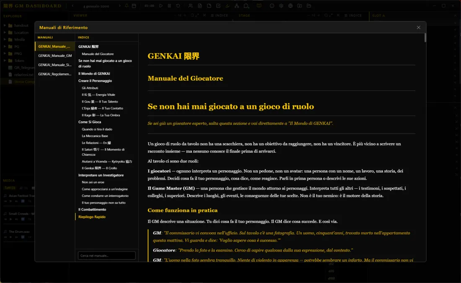Select the STAGE panel tab

244,15
